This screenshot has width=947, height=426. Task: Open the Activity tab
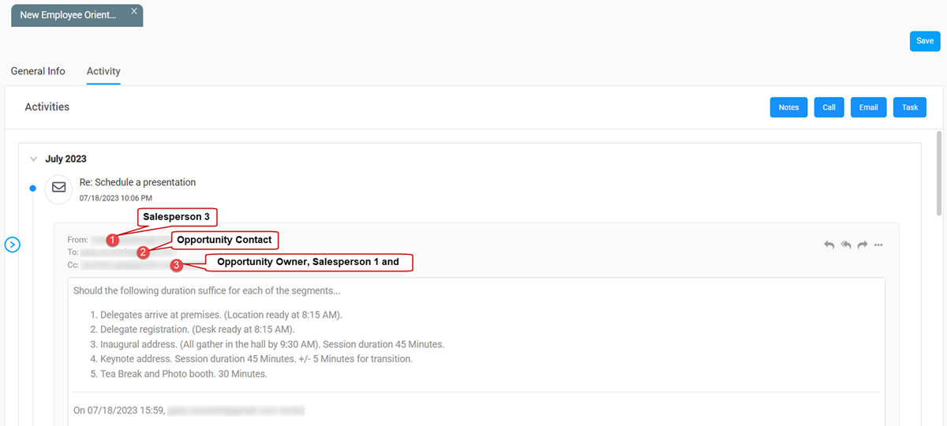click(103, 71)
